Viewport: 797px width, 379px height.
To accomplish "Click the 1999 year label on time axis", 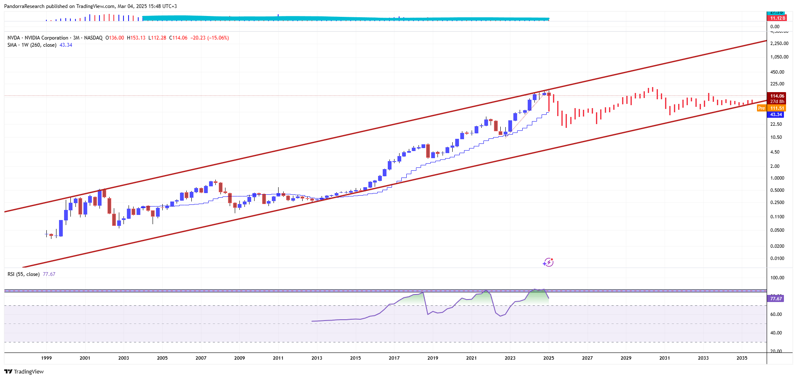I will click(x=46, y=358).
